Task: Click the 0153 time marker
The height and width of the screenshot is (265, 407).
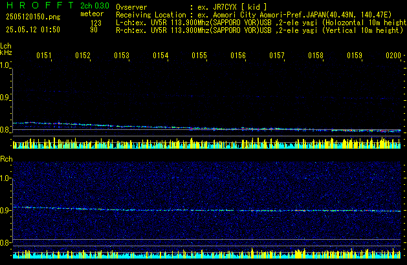Action: coord(122,56)
